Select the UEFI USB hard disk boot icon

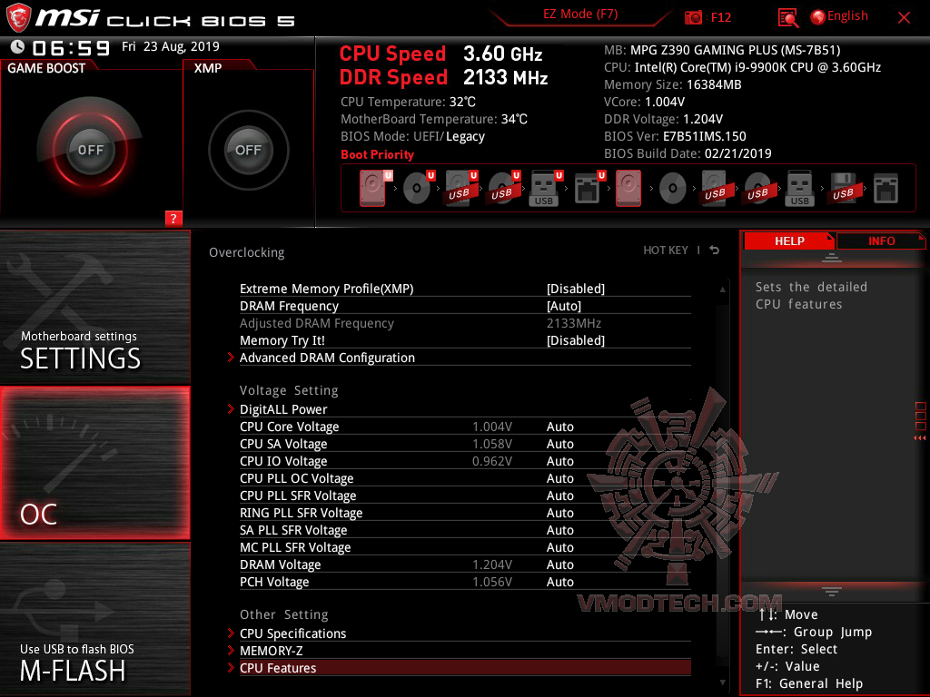460,188
